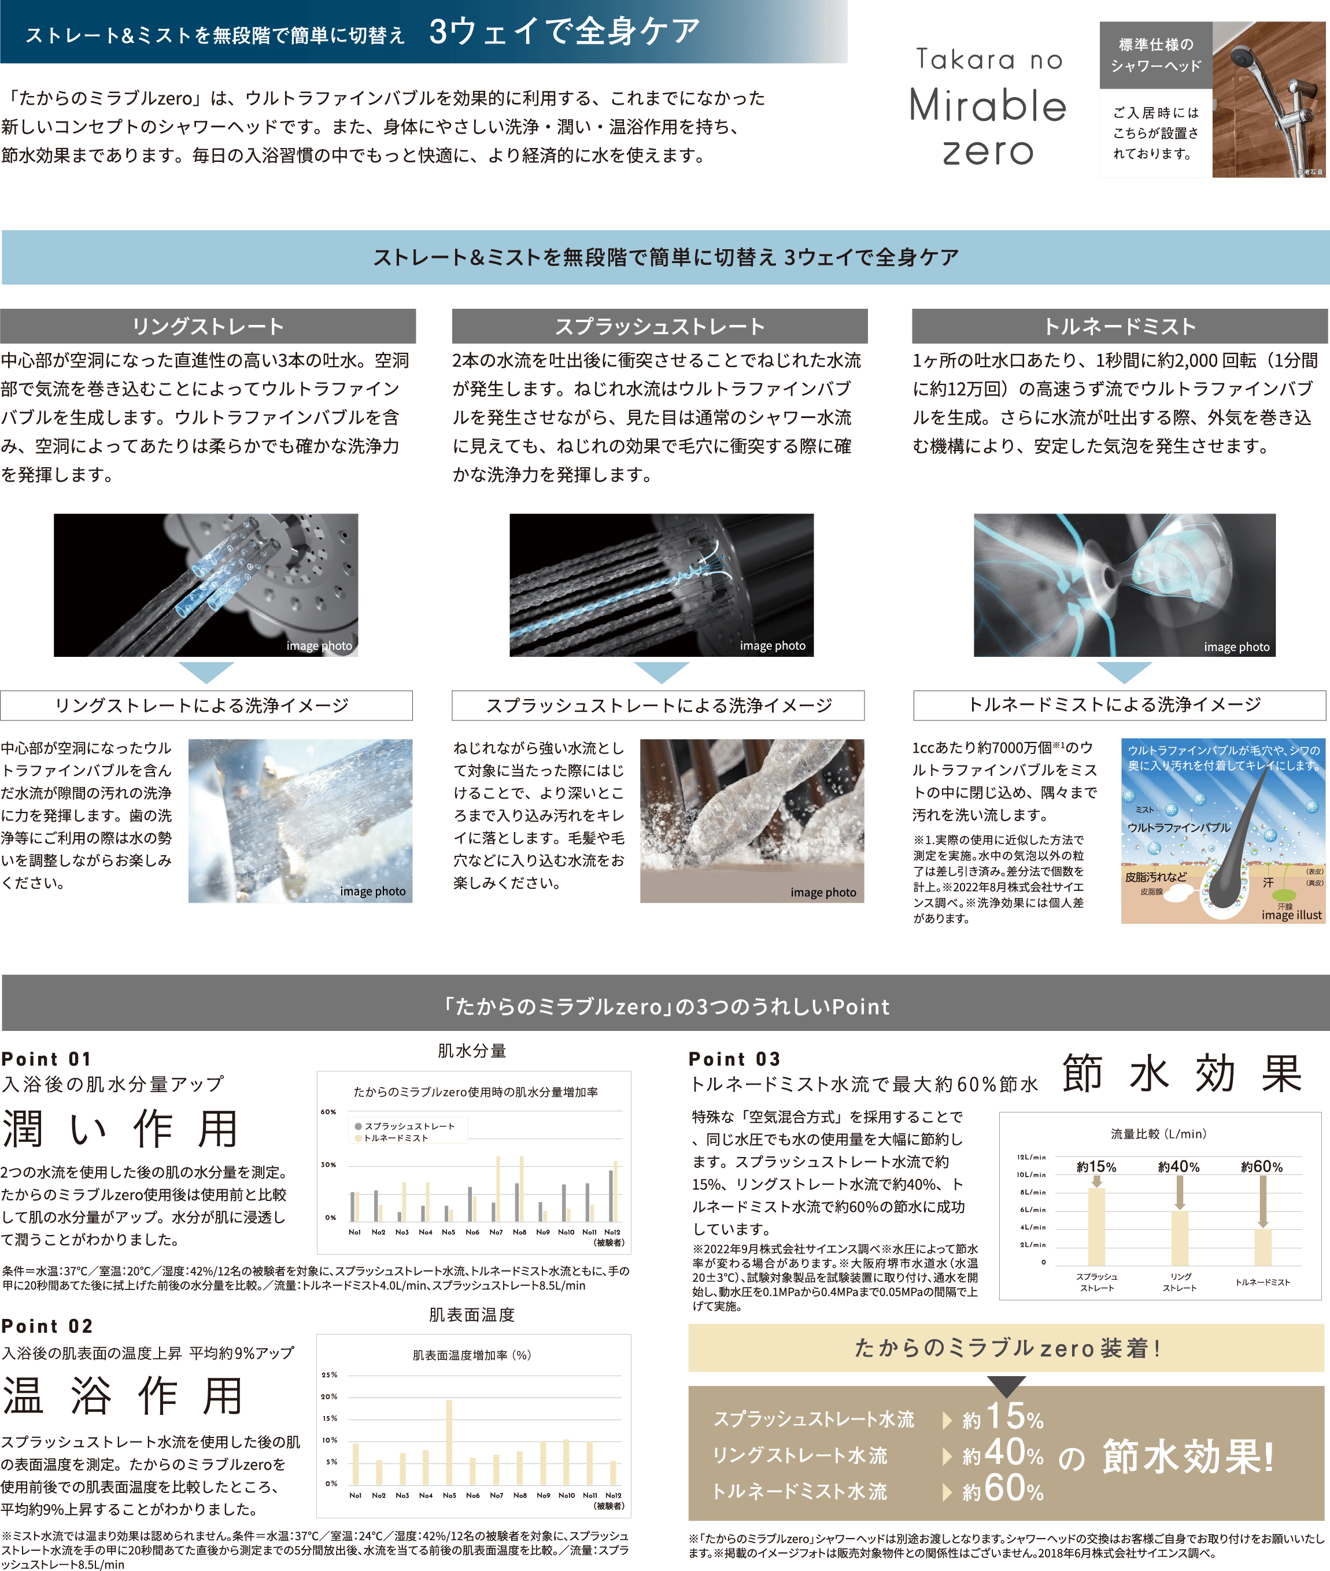This screenshot has height=1571, width=1330.
Task: Click the dark triangle below たからのミラブルzero装着
Action: click(x=1007, y=1387)
